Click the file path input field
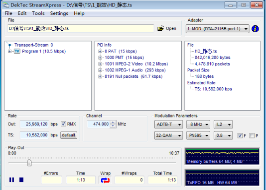The height and width of the screenshot is (190, 266). click(81, 28)
